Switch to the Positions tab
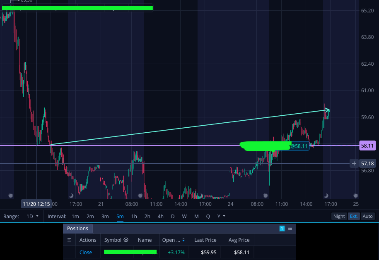The width and height of the screenshot is (379, 260). [x=77, y=229]
